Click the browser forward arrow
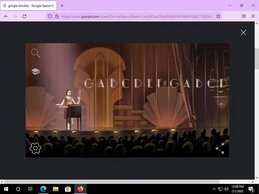Viewport: 259px width, 194px height. tap(15, 16)
